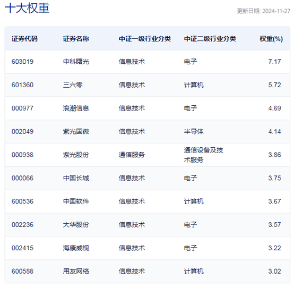Viewport: 294px width, 287px height.
Task: Select the 半导体 industry cell
Action: (x=194, y=131)
